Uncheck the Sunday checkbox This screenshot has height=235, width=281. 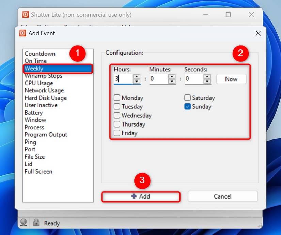click(187, 106)
